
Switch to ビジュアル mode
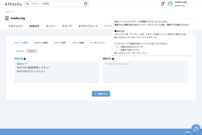pyautogui.click(x=20, y=51)
